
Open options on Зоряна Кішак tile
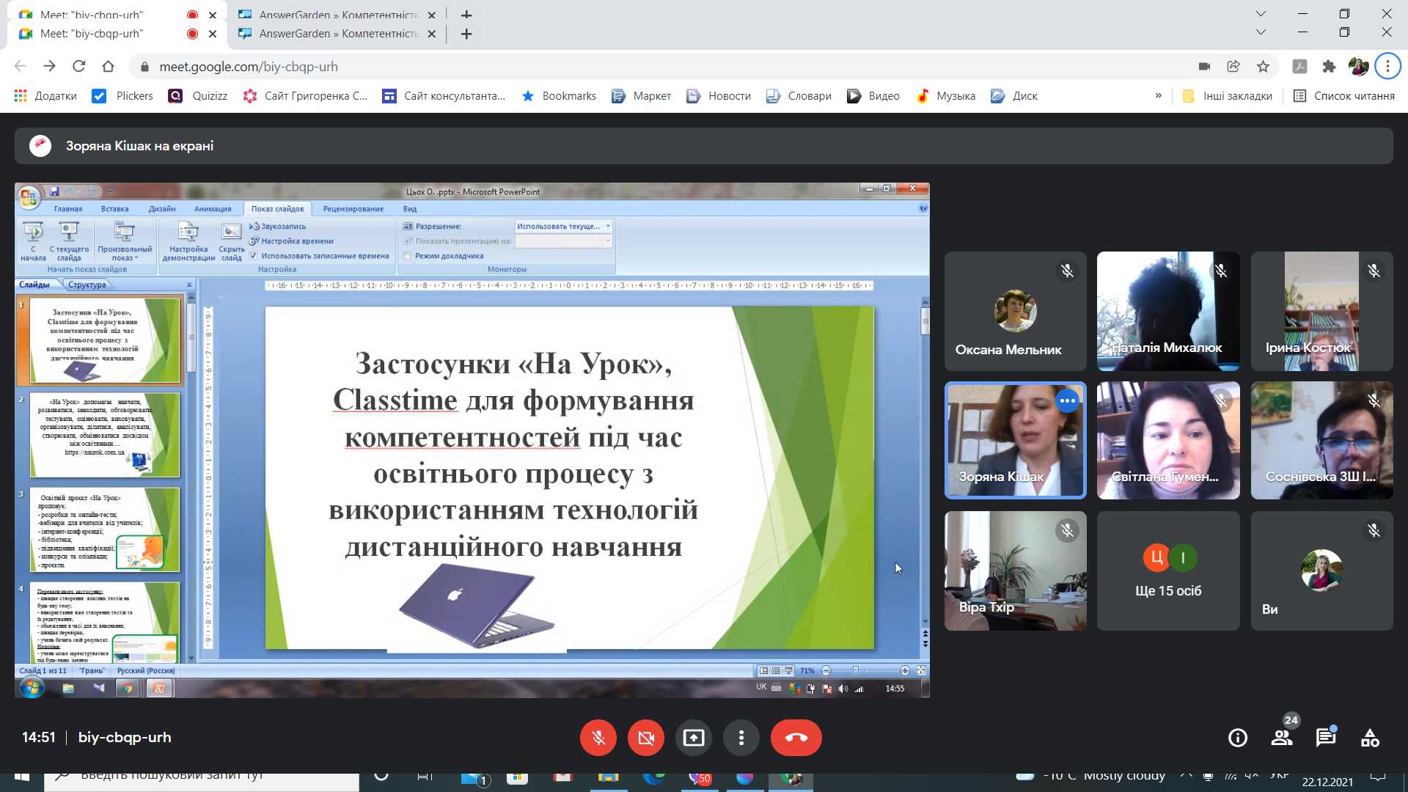point(1067,401)
